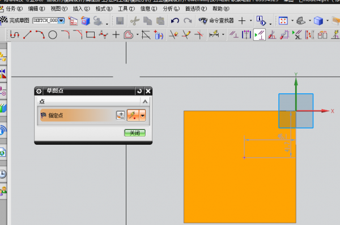The height and width of the screenshot is (225, 340).
Task: Click the Reattach sketch icon
Action: [x=98, y=21]
